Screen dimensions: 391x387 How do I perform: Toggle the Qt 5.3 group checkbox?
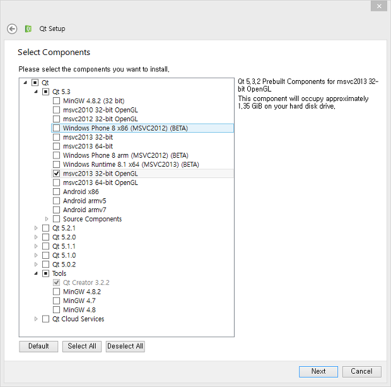(45, 92)
